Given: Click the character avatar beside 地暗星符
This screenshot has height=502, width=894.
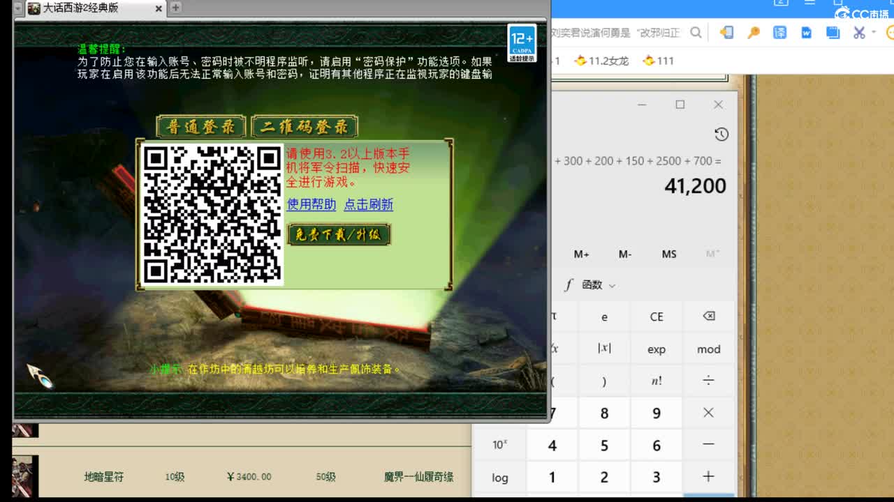Looking at the screenshot, I should (x=25, y=476).
